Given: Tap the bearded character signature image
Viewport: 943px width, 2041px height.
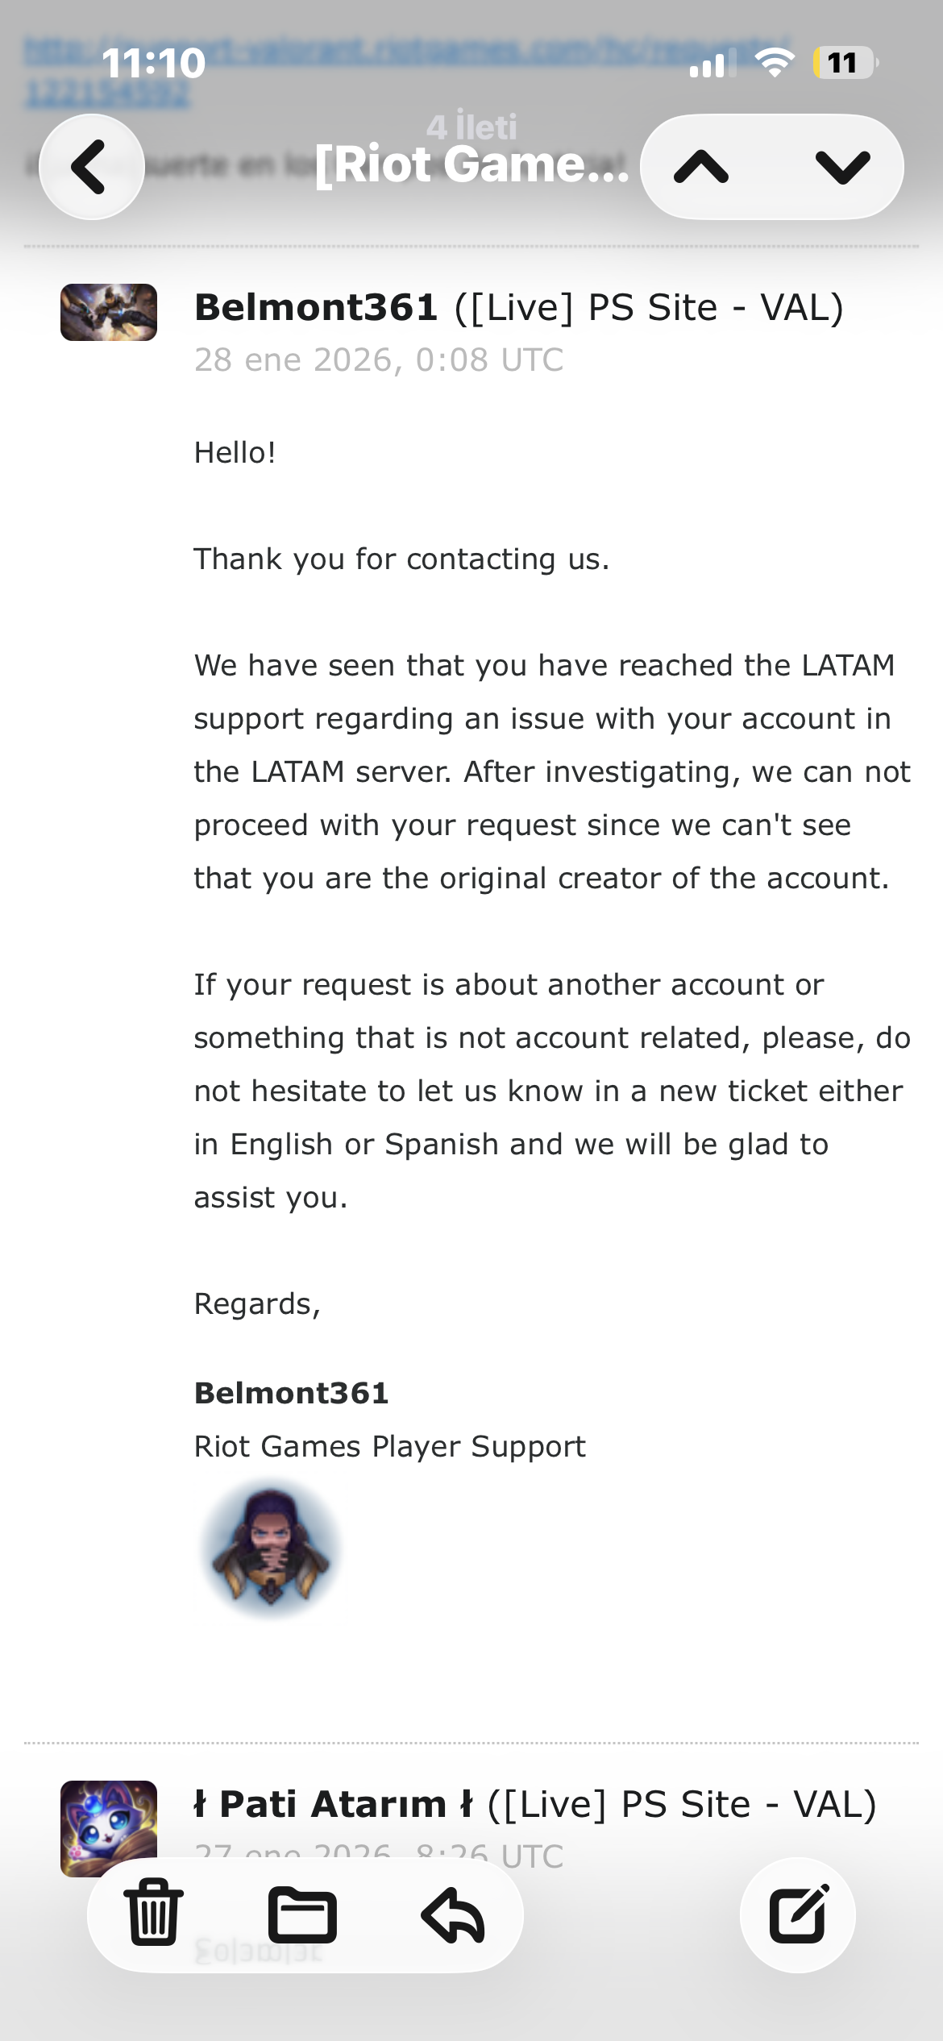Looking at the screenshot, I should pyautogui.click(x=271, y=1549).
